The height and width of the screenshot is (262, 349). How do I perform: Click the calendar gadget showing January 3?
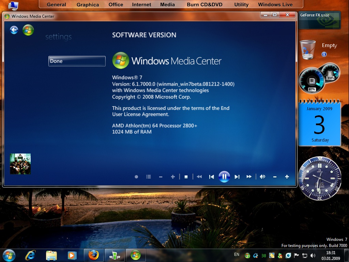point(319,122)
